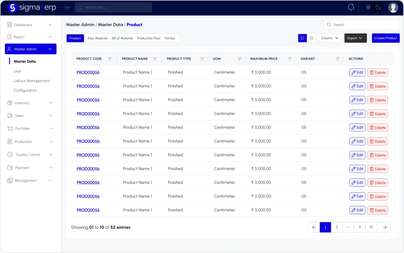Viewport: 404px width, 253px height.
Task: Select the list view icon
Action: coord(302,38)
